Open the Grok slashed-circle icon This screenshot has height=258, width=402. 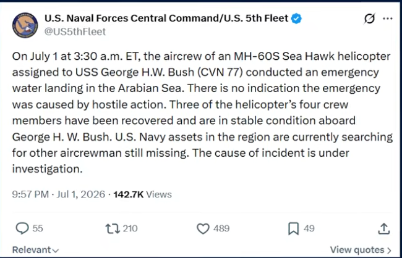[x=369, y=19]
